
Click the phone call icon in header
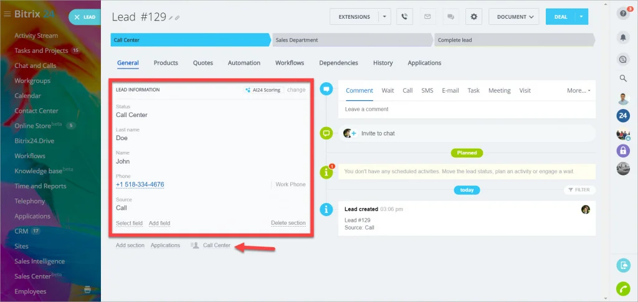pyautogui.click(x=404, y=17)
